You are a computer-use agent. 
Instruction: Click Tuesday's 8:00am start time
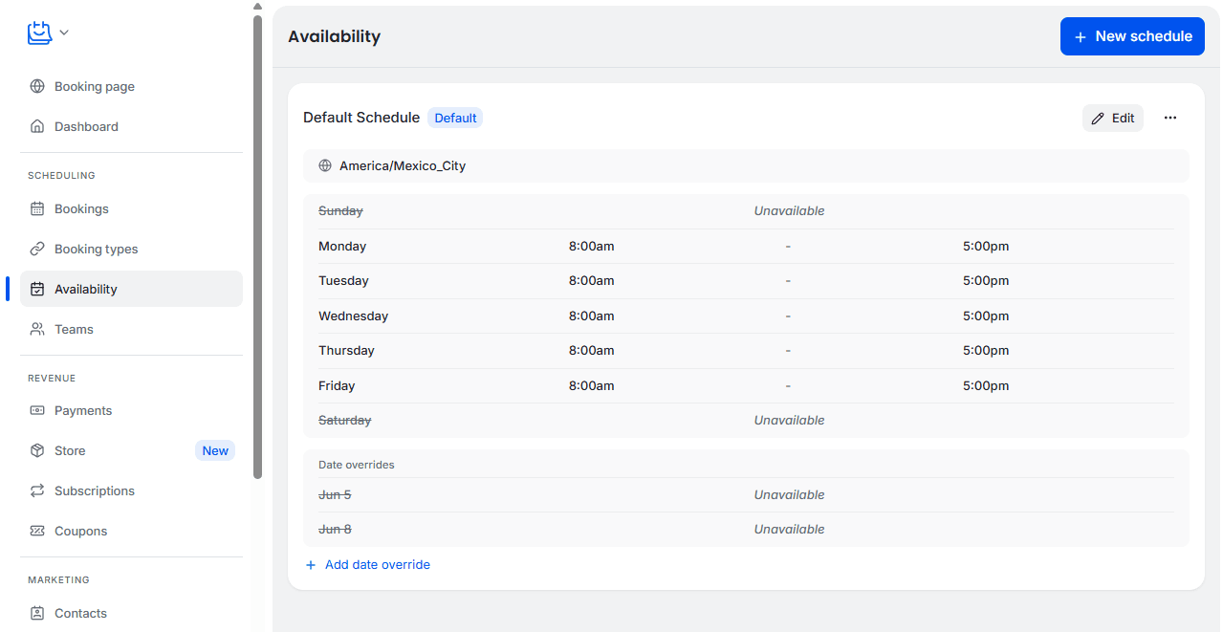[591, 281]
